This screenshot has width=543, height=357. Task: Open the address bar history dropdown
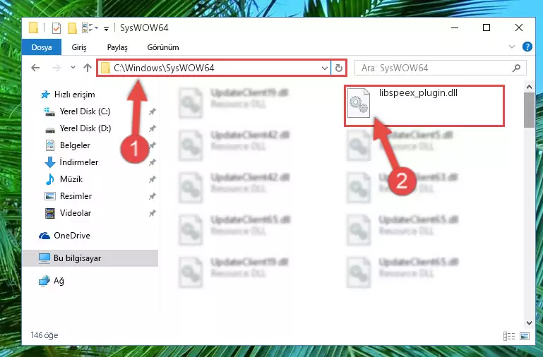pos(325,68)
